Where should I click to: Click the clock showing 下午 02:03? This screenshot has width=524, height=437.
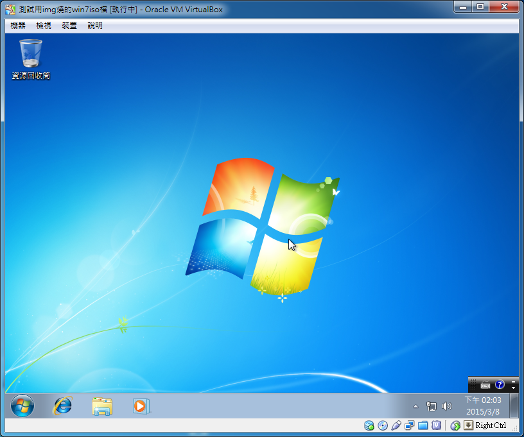pos(483,406)
